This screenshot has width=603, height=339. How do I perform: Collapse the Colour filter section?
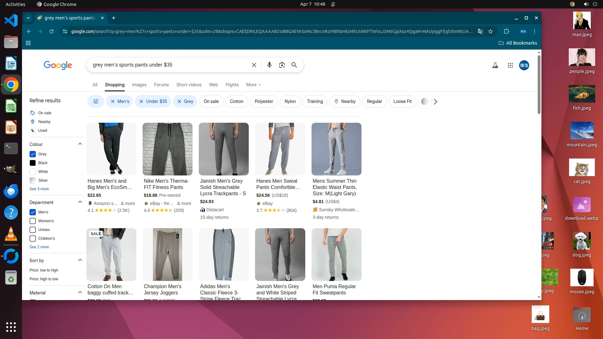80,144
